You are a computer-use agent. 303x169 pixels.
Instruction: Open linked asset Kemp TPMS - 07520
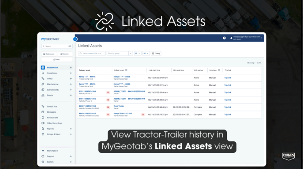[x=123, y=114]
